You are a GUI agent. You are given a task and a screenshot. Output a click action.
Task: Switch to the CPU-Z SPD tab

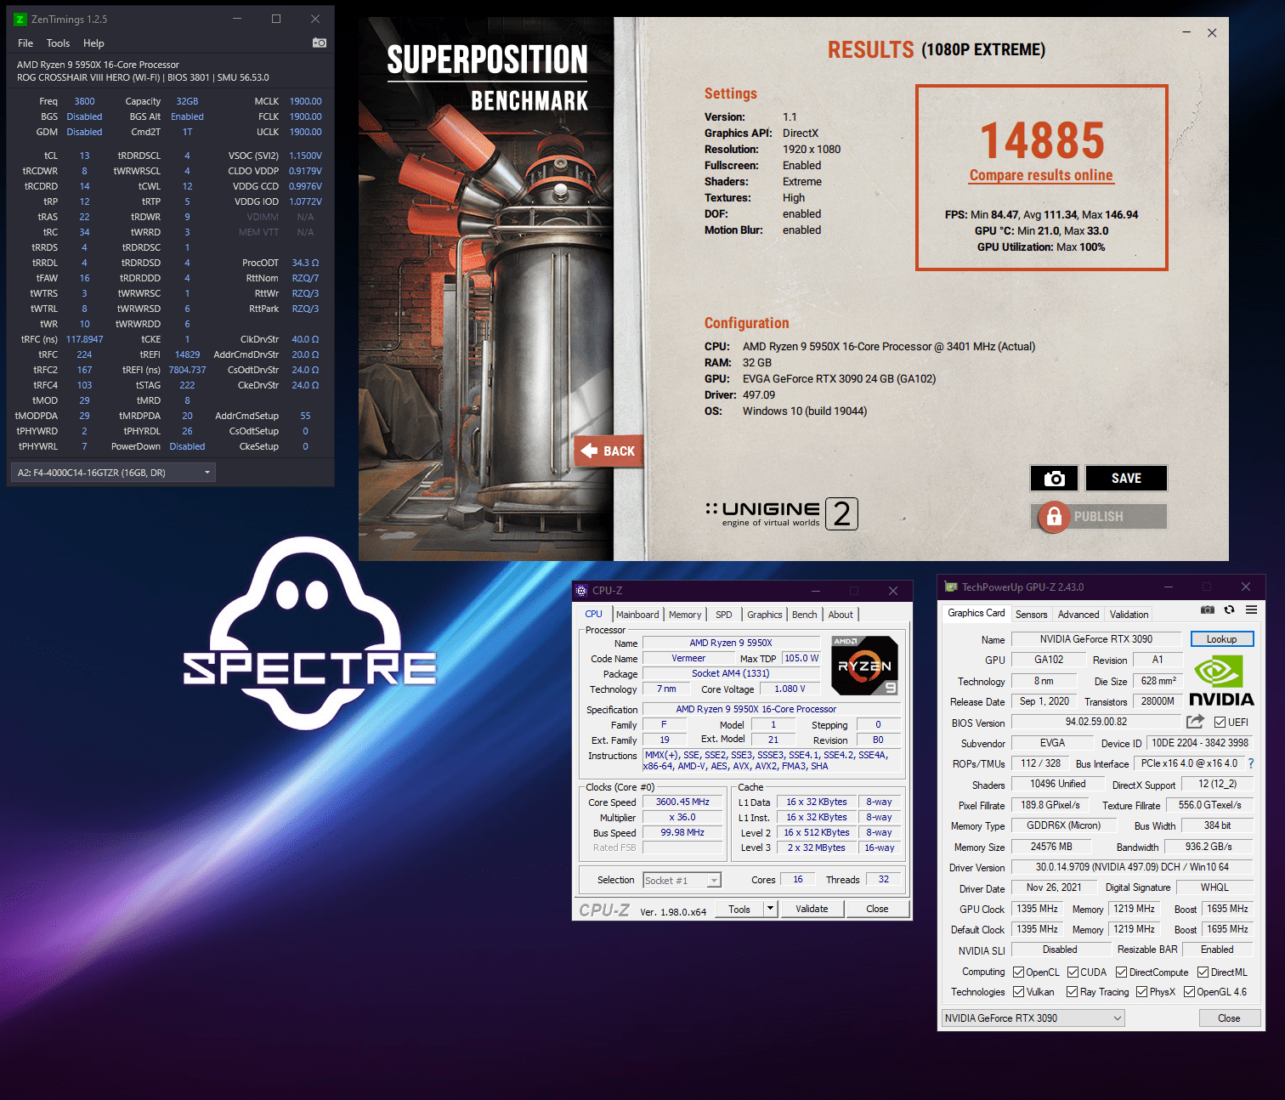[724, 615]
